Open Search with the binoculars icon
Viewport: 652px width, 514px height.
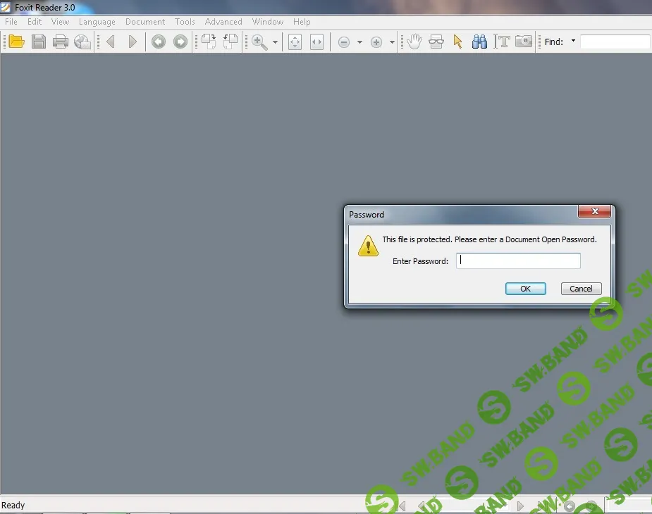pyautogui.click(x=480, y=42)
